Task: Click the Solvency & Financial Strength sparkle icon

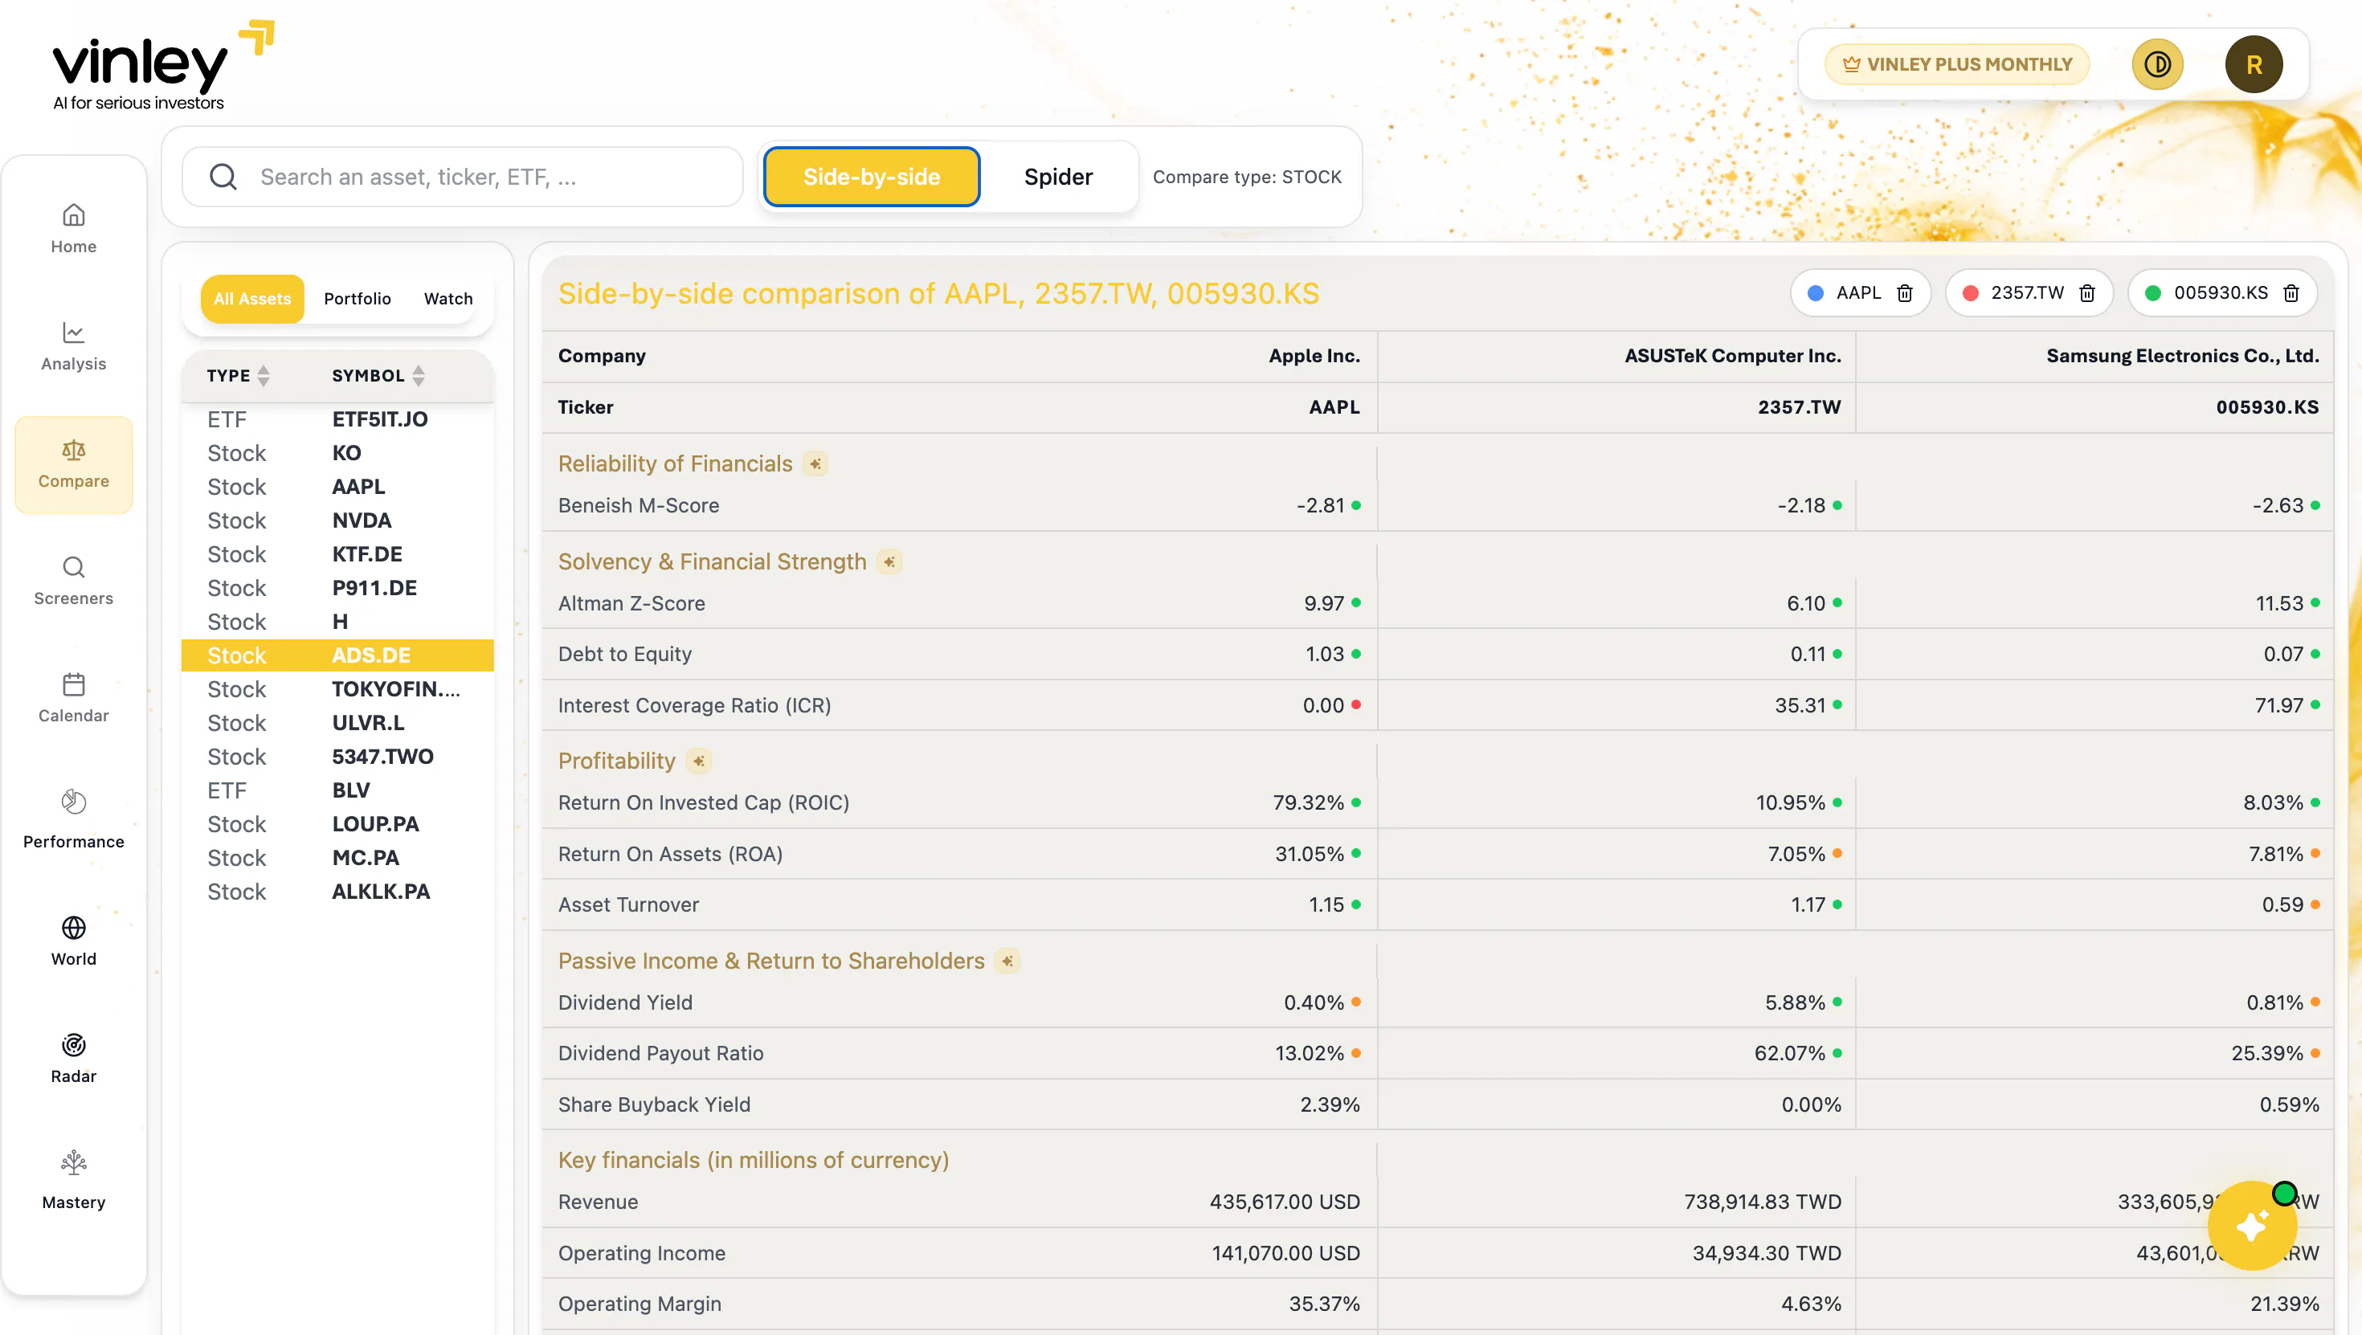Action: tap(889, 562)
